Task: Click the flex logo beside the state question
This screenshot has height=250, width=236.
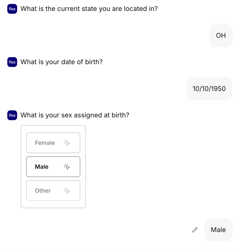Action: (x=12, y=9)
